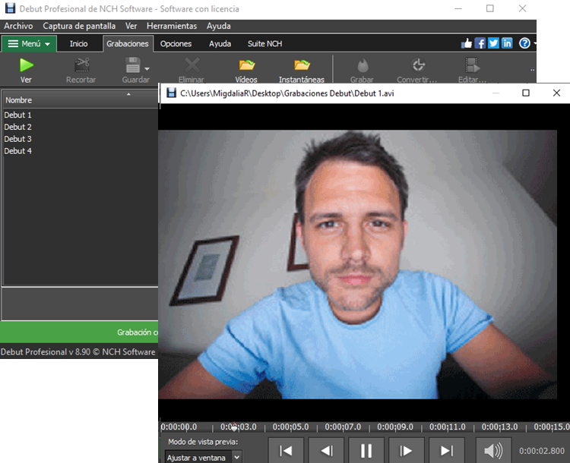570x463 pixels.
Task: Click timeline at 0:00:13.0 mark
Action: (x=499, y=427)
